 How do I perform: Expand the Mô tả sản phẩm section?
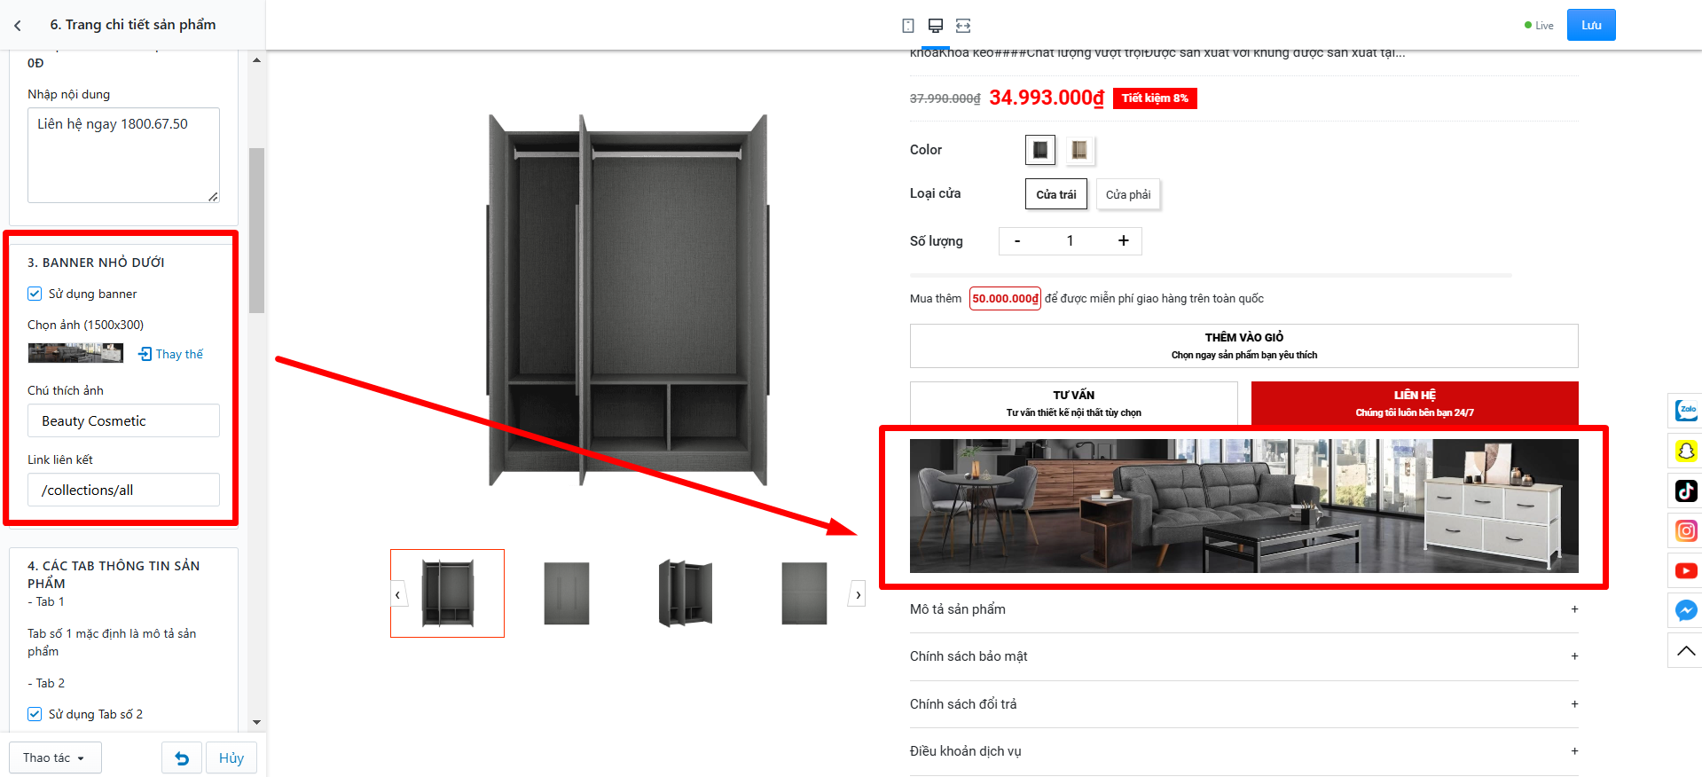click(1243, 609)
